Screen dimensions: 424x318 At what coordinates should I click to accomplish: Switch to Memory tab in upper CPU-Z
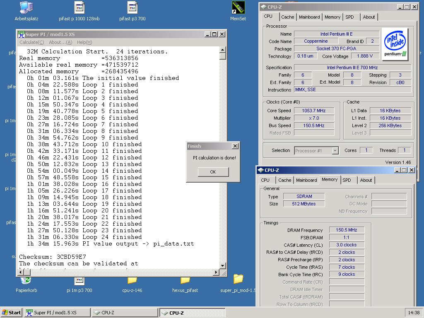[332, 17]
